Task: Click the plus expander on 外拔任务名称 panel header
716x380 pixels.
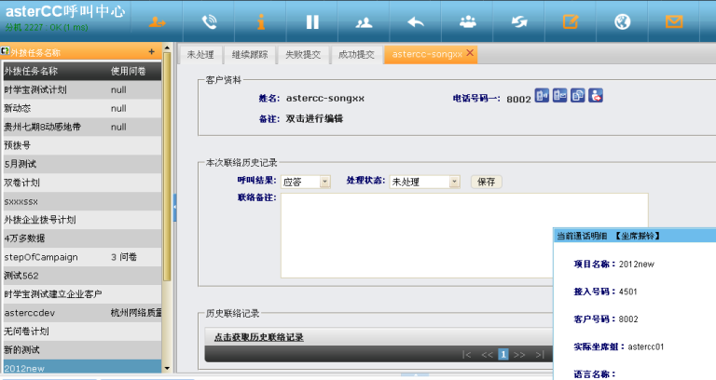Action: point(152,52)
